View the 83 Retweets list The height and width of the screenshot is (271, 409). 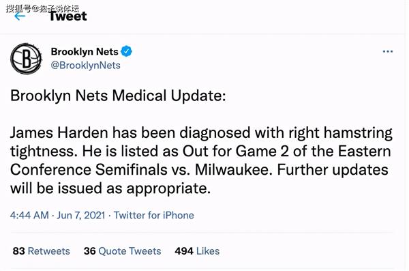[41, 251]
